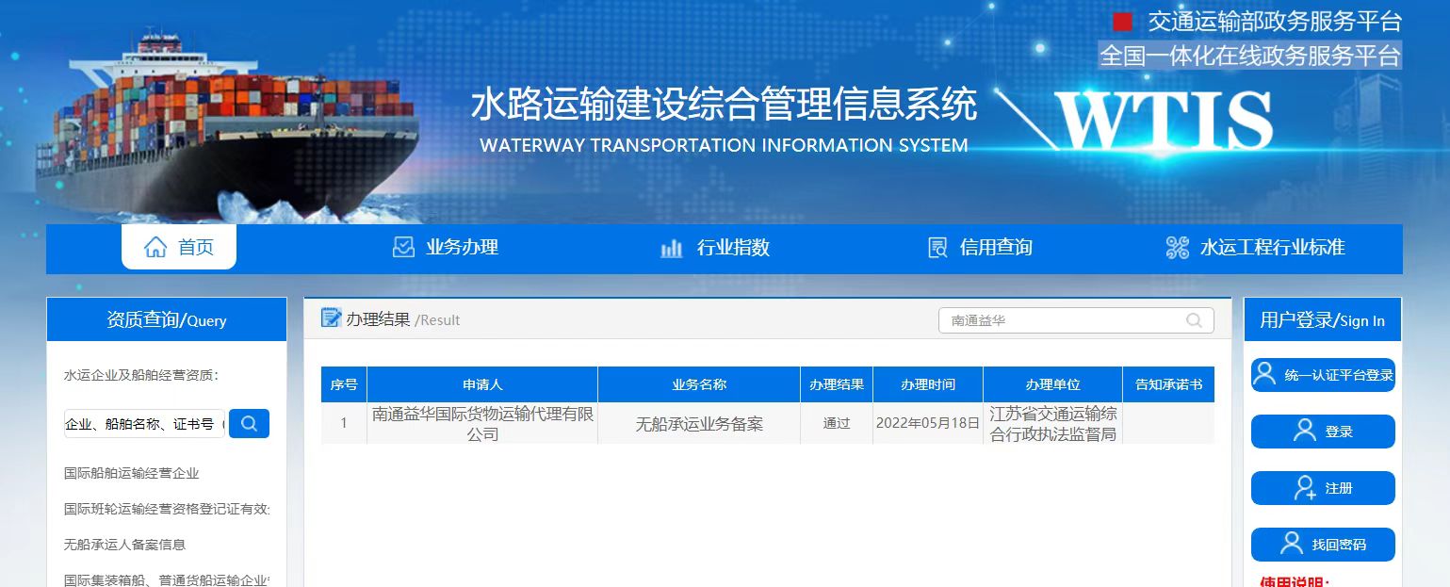Click the 注册 button

1322,488
